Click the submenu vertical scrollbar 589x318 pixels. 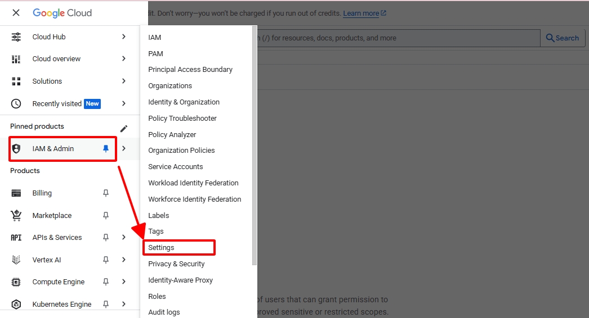tap(255, 146)
